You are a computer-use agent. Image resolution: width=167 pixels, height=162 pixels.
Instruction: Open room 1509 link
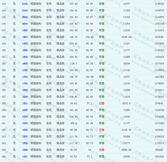coord(25,150)
